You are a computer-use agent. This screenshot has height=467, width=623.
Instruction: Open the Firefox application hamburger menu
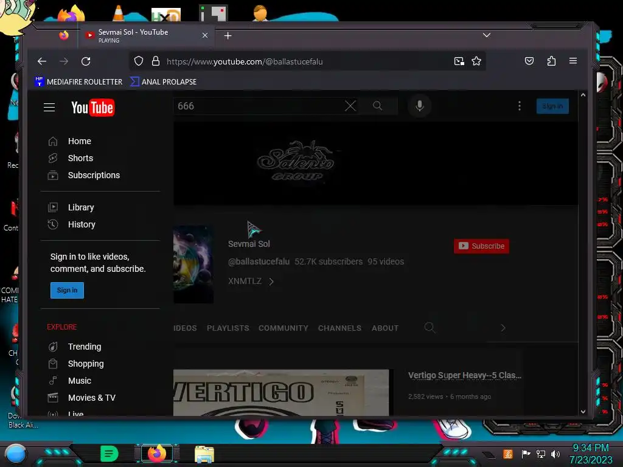click(x=573, y=61)
